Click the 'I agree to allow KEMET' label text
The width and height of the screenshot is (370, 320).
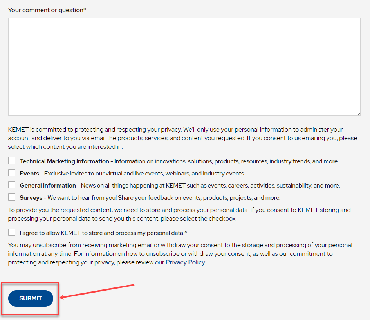pos(103,233)
